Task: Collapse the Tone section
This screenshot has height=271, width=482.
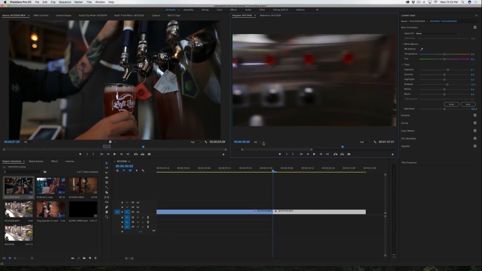Action: point(403,64)
